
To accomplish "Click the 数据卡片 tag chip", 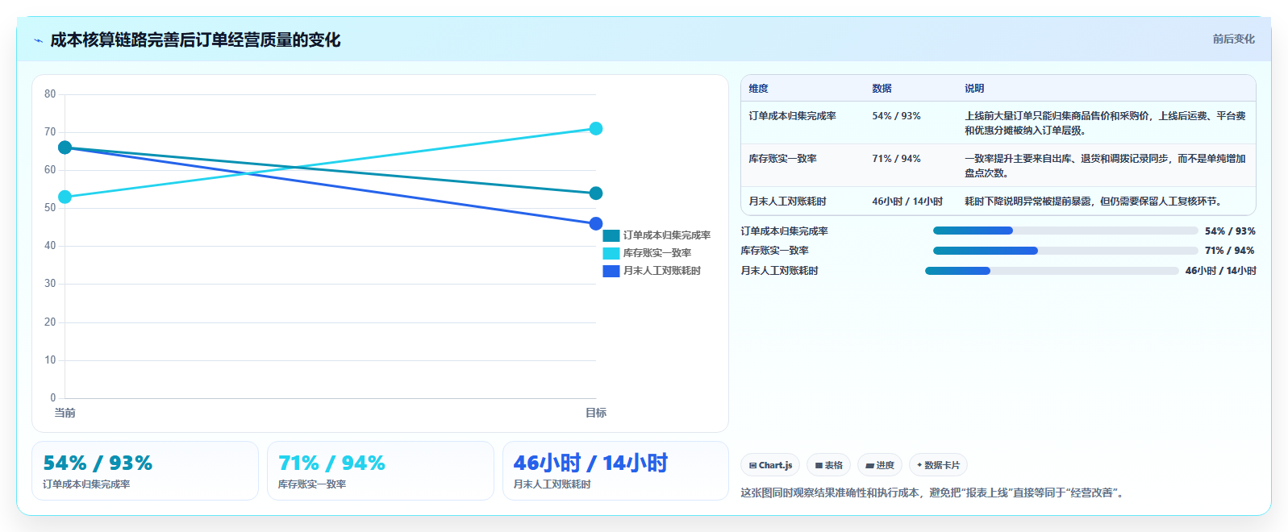I will [x=938, y=465].
